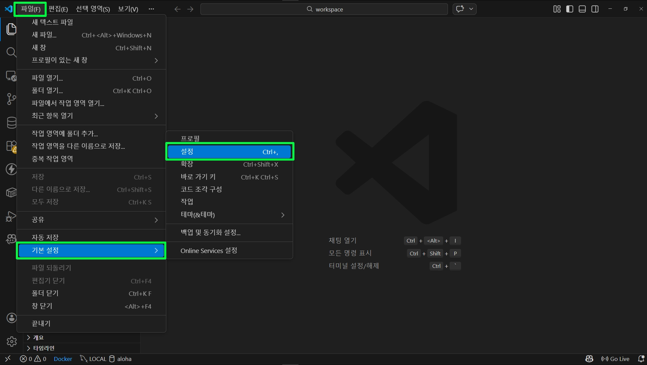Select 프로필 in the preferences submenu

click(x=230, y=138)
